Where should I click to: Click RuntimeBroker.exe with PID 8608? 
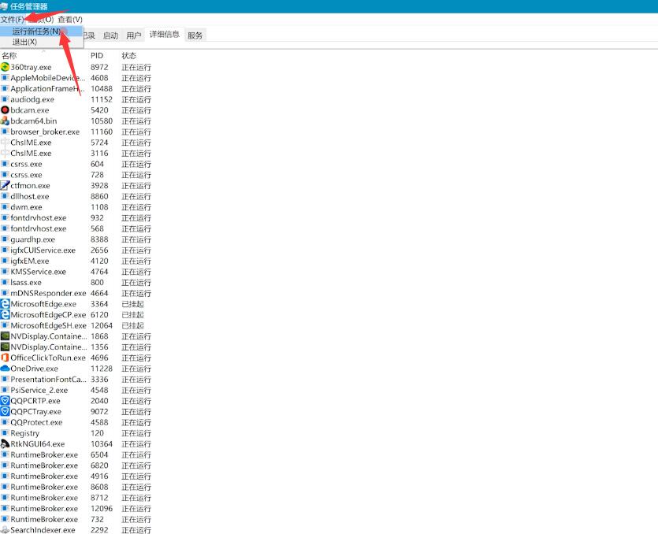click(44, 487)
